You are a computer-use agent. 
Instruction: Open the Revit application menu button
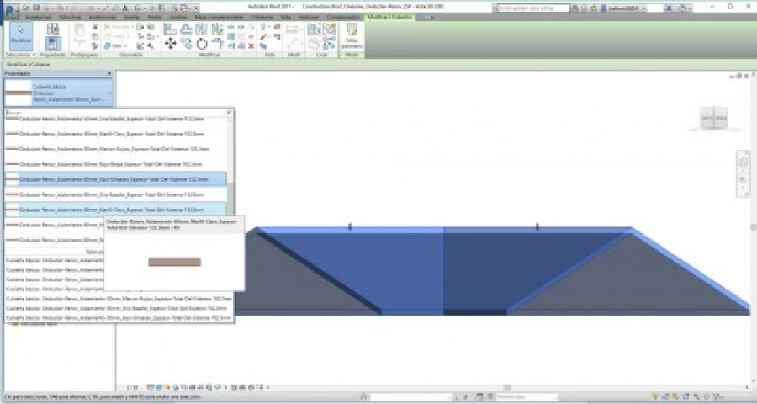tap(11, 9)
